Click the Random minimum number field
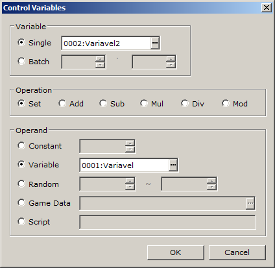The height and width of the screenshot is (268, 275). (102, 184)
